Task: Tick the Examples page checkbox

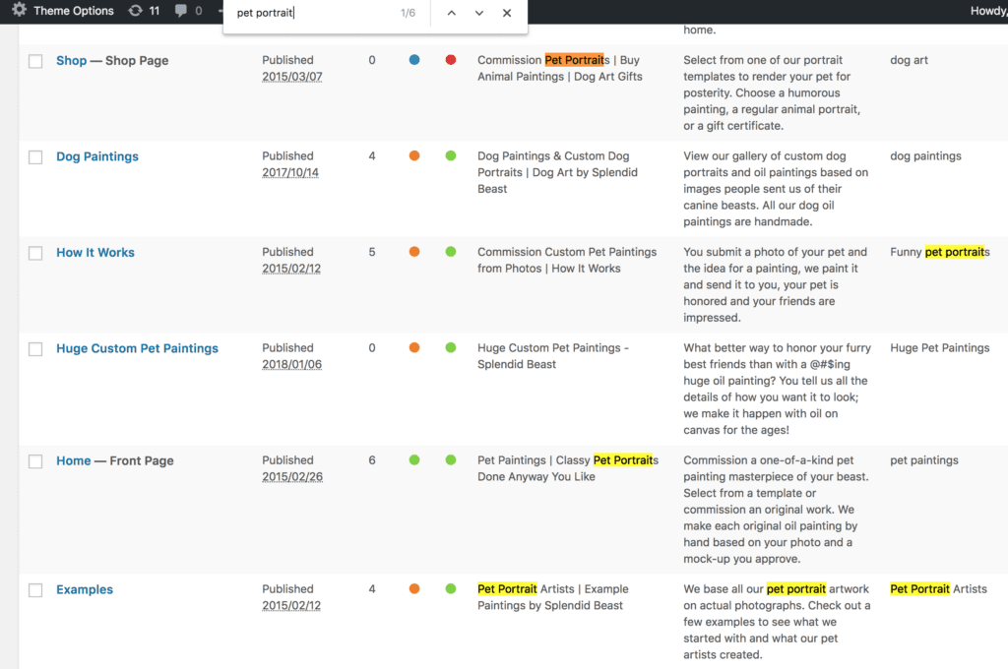Action: [35, 590]
